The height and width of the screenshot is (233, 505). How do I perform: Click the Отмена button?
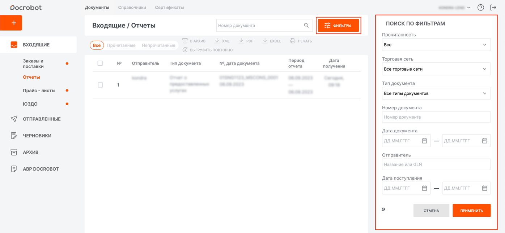click(431, 211)
